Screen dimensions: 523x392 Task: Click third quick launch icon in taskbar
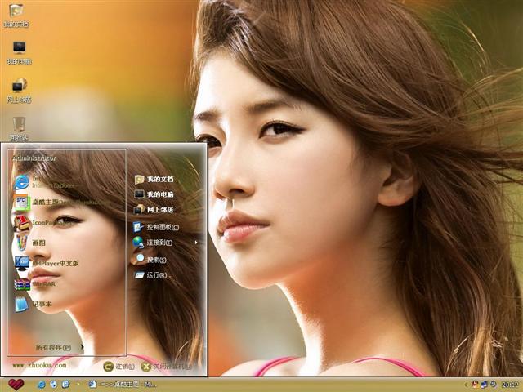65,385
